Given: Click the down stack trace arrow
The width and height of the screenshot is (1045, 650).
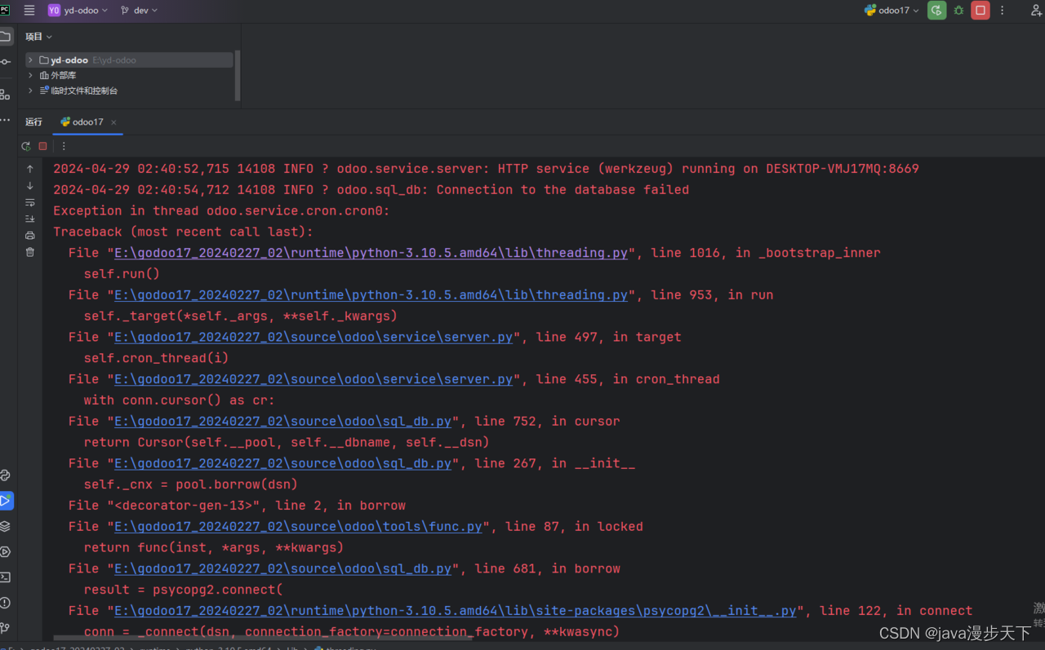Looking at the screenshot, I should [30, 186].
